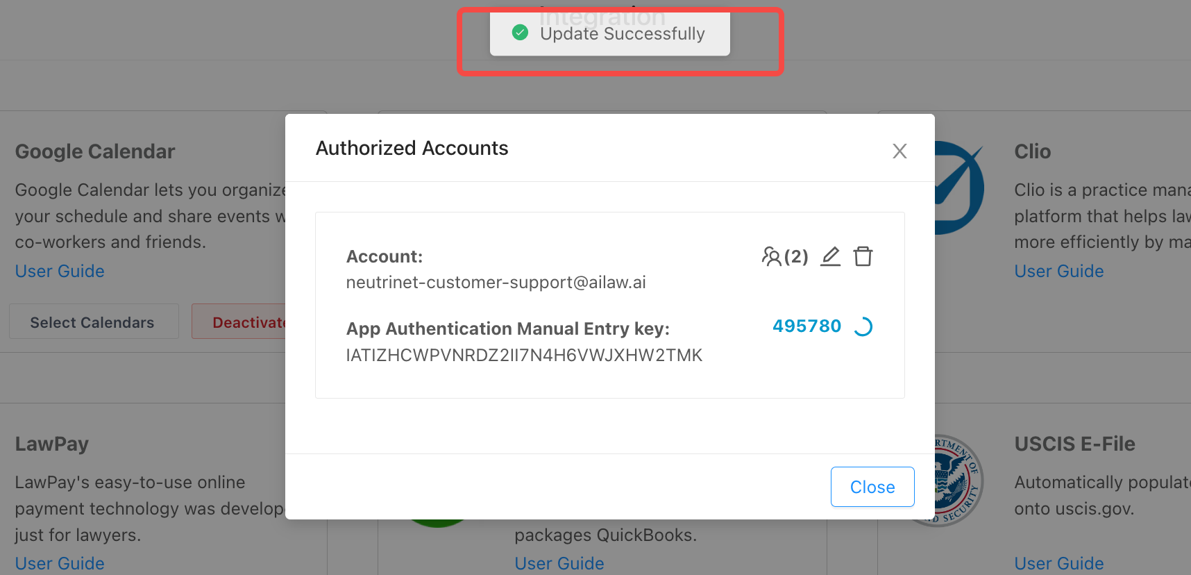Edit the authorized account with pencil icon
Image resolution: width=1191 pixels, height=575 pixels.
[830, 256]
